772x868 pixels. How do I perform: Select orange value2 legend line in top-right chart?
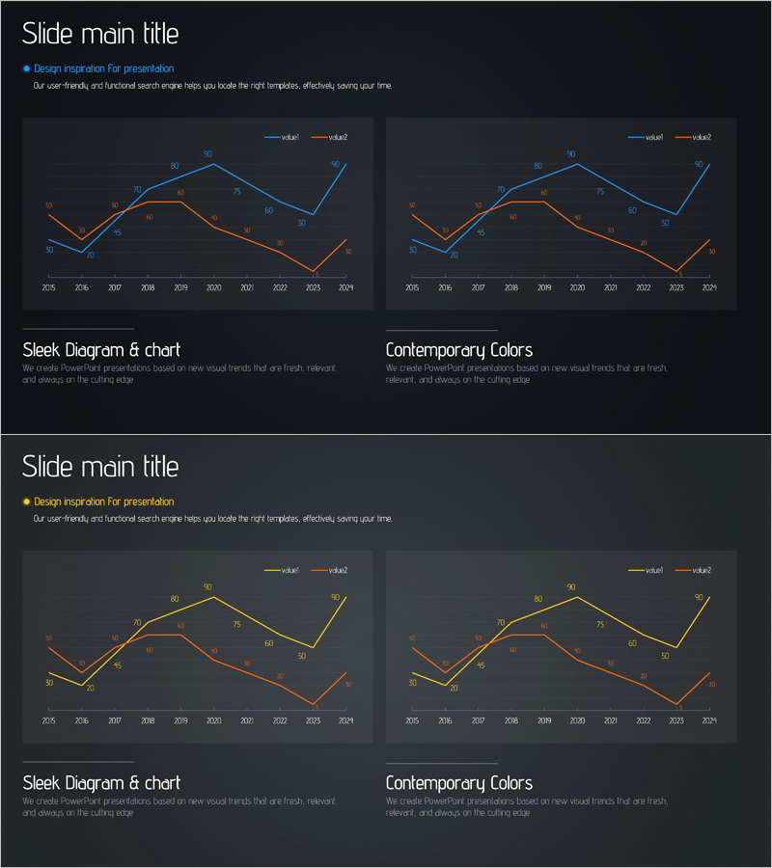tap(682, 138)
